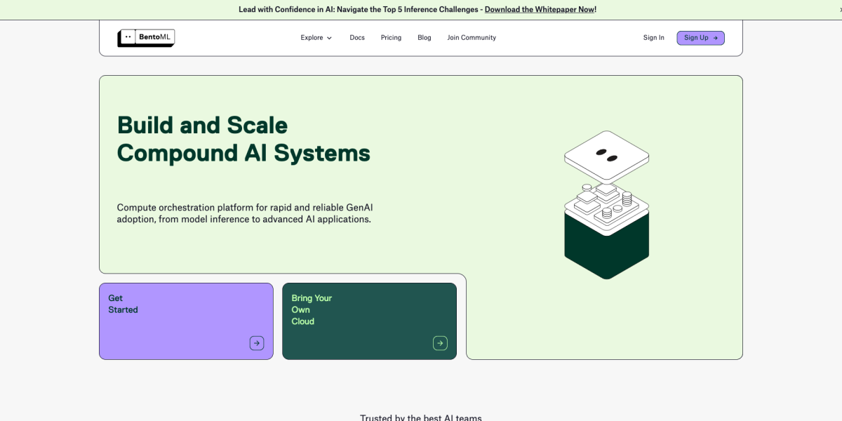This screenshot has width=842, height=421.
Task: Click the arrow inside the Sign Up button
Action: (715, 38)
